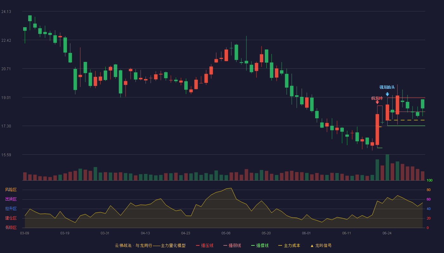
Task: Click the tallest green volume bar
Action: pos(387,167)
